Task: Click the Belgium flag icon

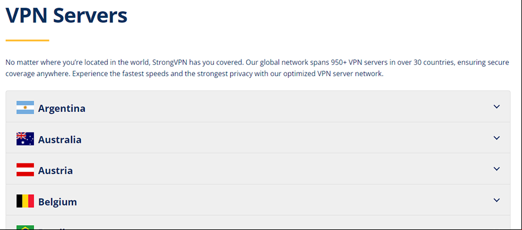Action: [25, 201]
